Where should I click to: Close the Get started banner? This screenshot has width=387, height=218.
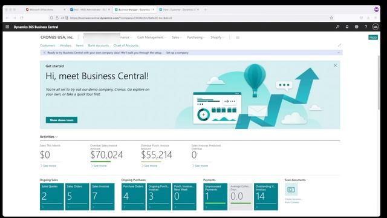tap(335, 65)
